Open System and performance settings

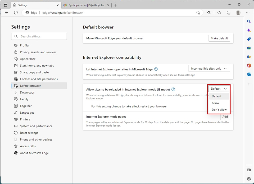[x=39, y=126]
